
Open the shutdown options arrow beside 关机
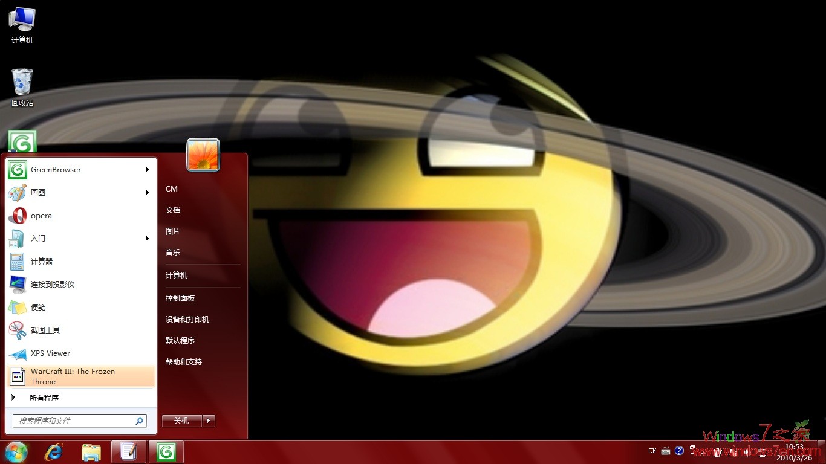[x=209, y=420]
